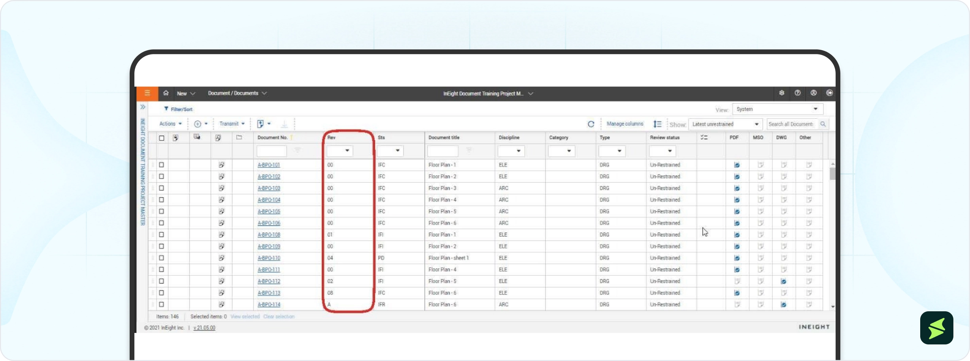Click the view-file icon for A-BPO-110

221,258
